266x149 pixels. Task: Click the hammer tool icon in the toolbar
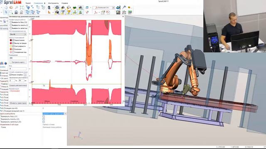(x=124, y=7)
